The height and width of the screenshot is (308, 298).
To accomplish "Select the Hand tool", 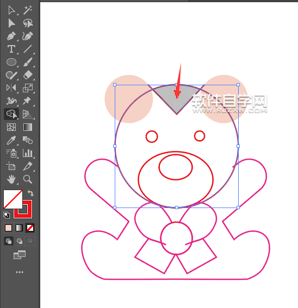I will [x=11, y=179].
